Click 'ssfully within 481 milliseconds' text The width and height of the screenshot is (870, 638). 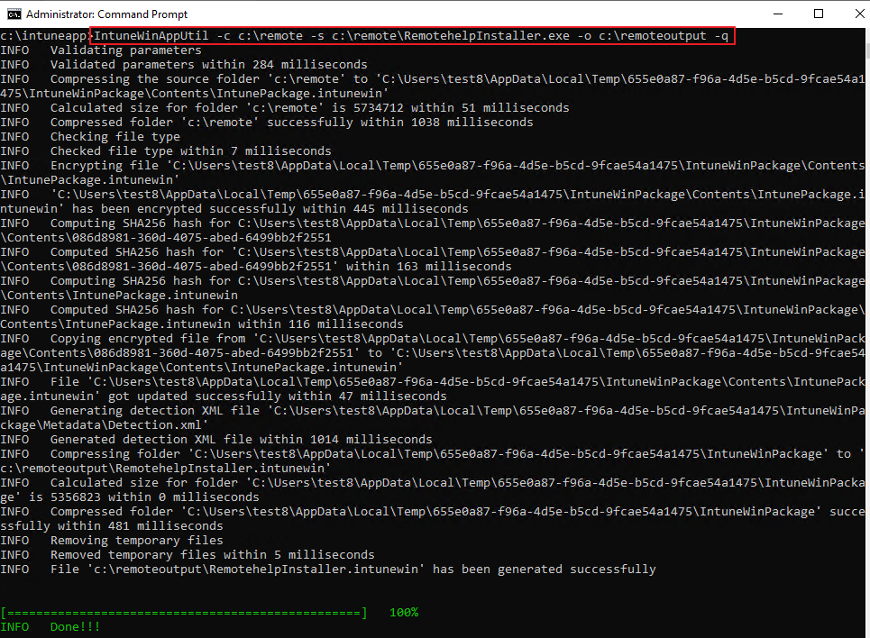112,526
